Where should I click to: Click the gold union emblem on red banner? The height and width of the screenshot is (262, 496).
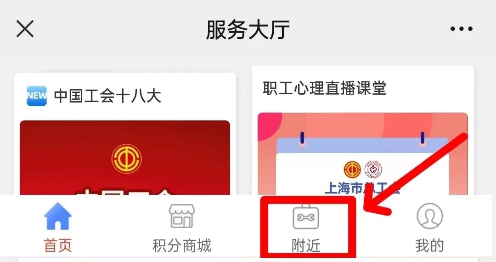coord(127,159)
